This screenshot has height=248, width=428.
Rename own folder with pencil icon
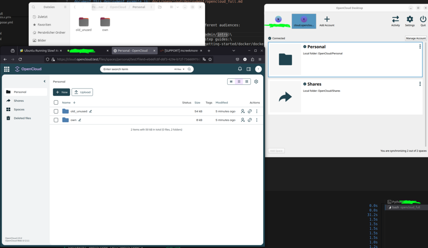click(x=80, y=120)
